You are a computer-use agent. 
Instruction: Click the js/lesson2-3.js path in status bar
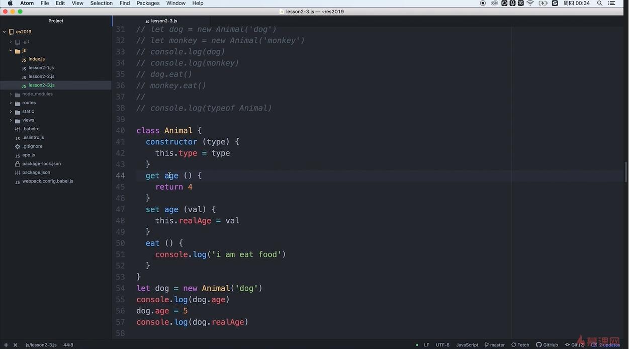[x=41, y=345]
